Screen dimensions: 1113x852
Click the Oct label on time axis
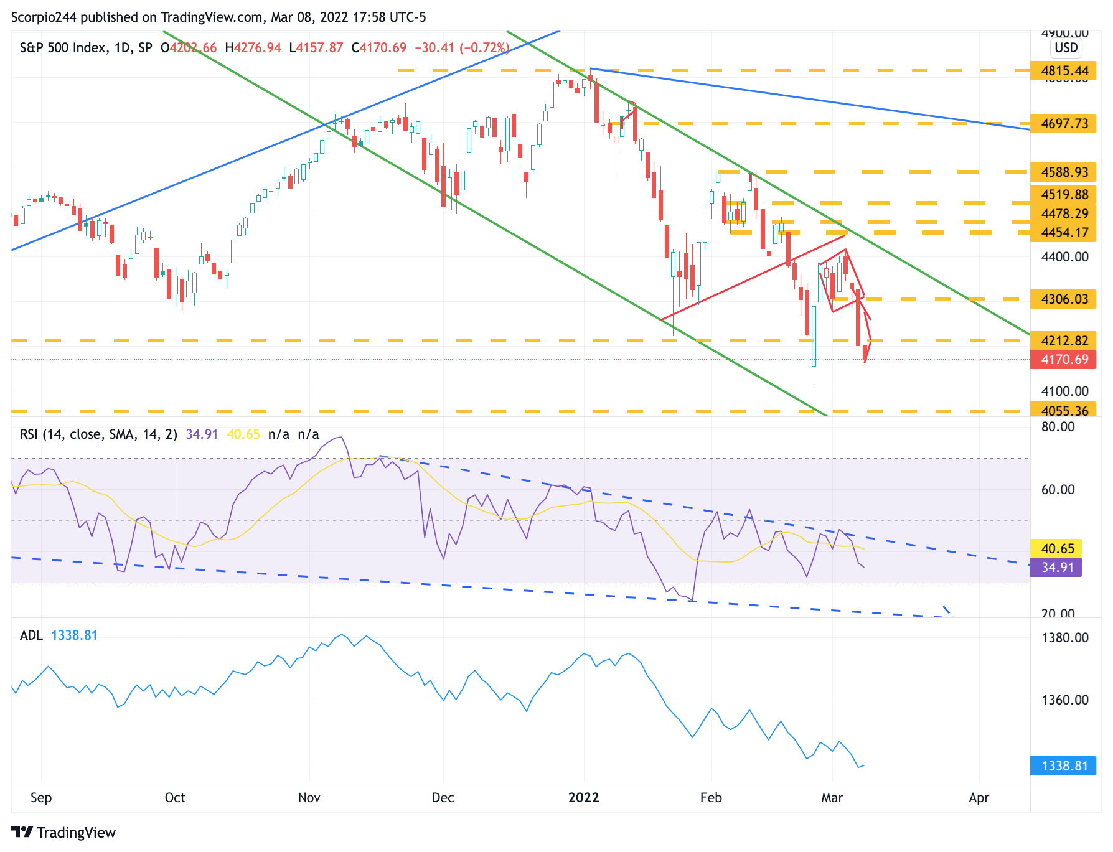coord(176,798)
